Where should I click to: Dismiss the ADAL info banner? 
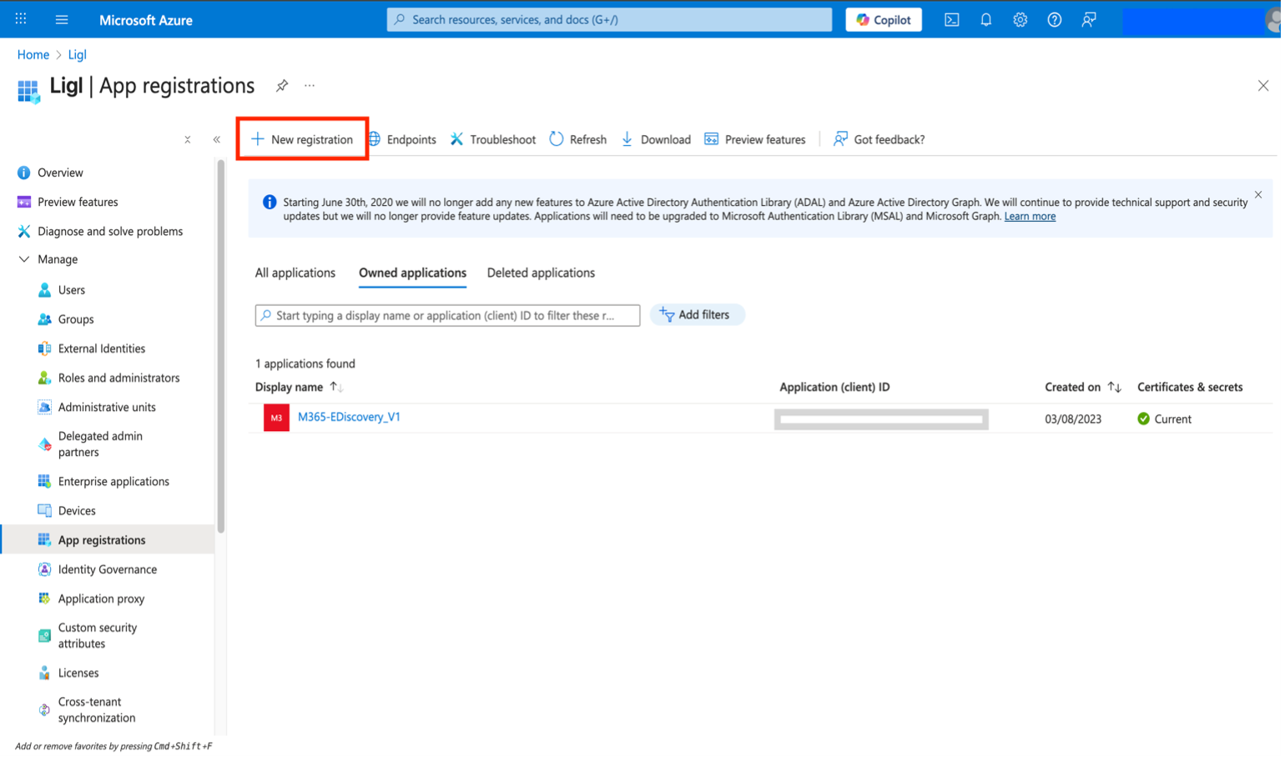coord(1257,195)
